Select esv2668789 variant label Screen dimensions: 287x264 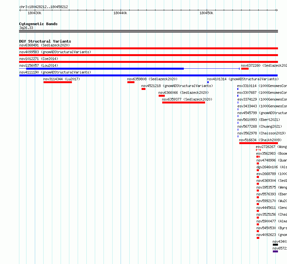click(272, 174)
